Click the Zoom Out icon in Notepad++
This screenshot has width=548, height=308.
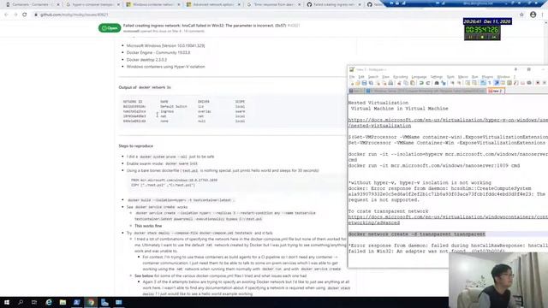(459, 83)
